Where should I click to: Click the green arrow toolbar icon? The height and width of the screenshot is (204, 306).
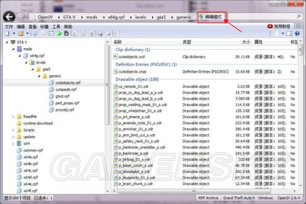pyautogui.click(x=59, y=33)
